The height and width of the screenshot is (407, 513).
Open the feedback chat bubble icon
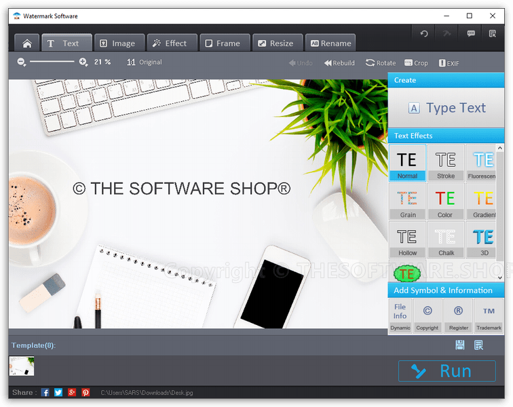(471, 33)
